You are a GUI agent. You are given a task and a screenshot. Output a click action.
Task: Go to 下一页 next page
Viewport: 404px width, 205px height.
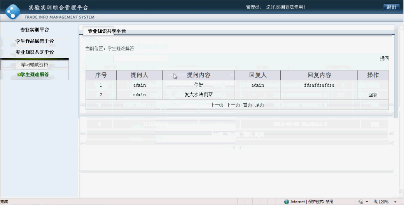point(233,105)
